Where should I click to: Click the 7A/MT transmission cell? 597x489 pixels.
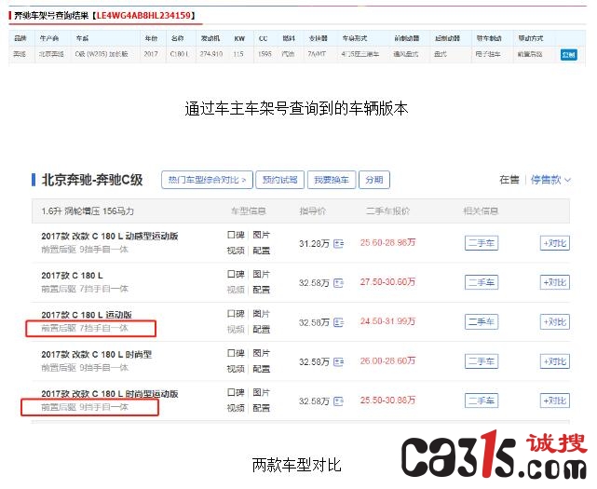(317, 54)
